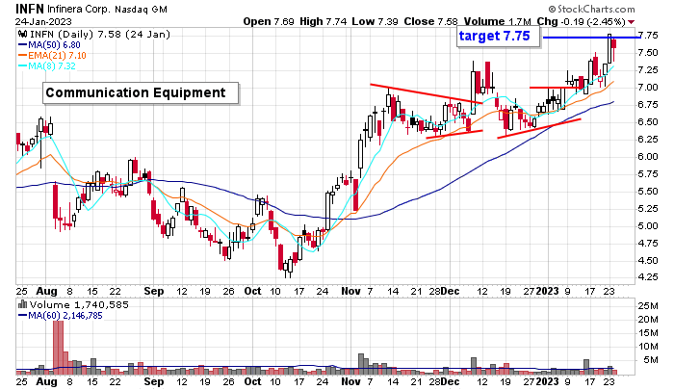Click the target 7.75 annotation label

tap(498, 37)
